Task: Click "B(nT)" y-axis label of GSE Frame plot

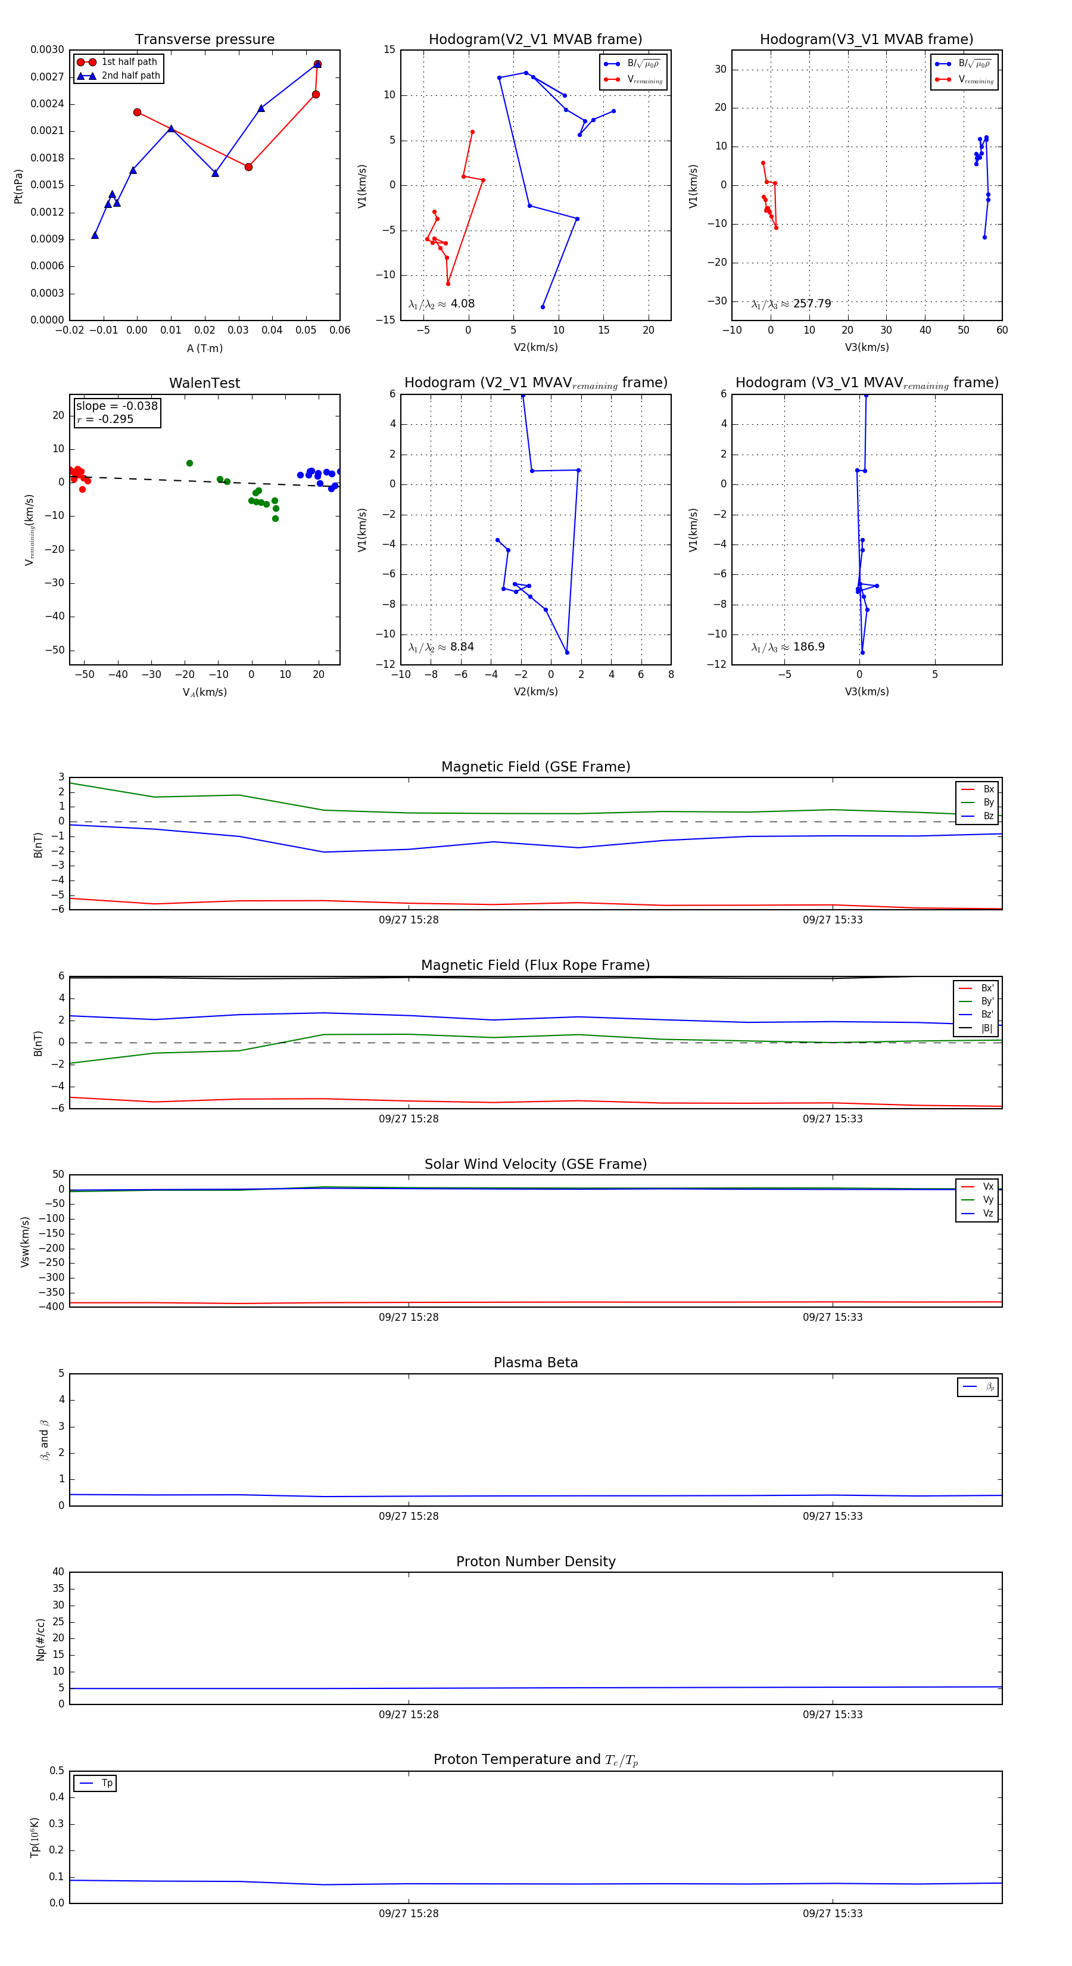Action: [x=38, y=844]
